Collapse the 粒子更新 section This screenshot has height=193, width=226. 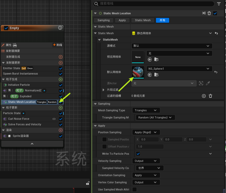[x=4, y=108]
